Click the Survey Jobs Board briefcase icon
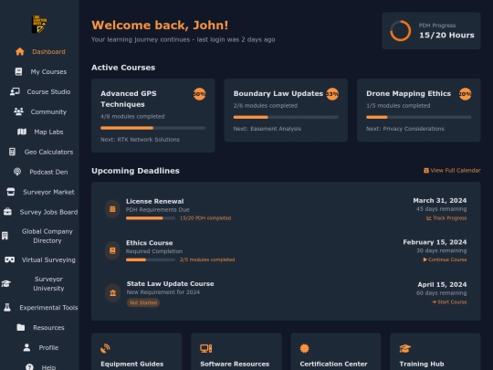This screenshot has width=493, height=370. tap(7, 212)
